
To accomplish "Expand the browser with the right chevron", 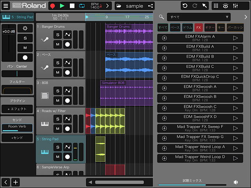I will tap(246, 17).
